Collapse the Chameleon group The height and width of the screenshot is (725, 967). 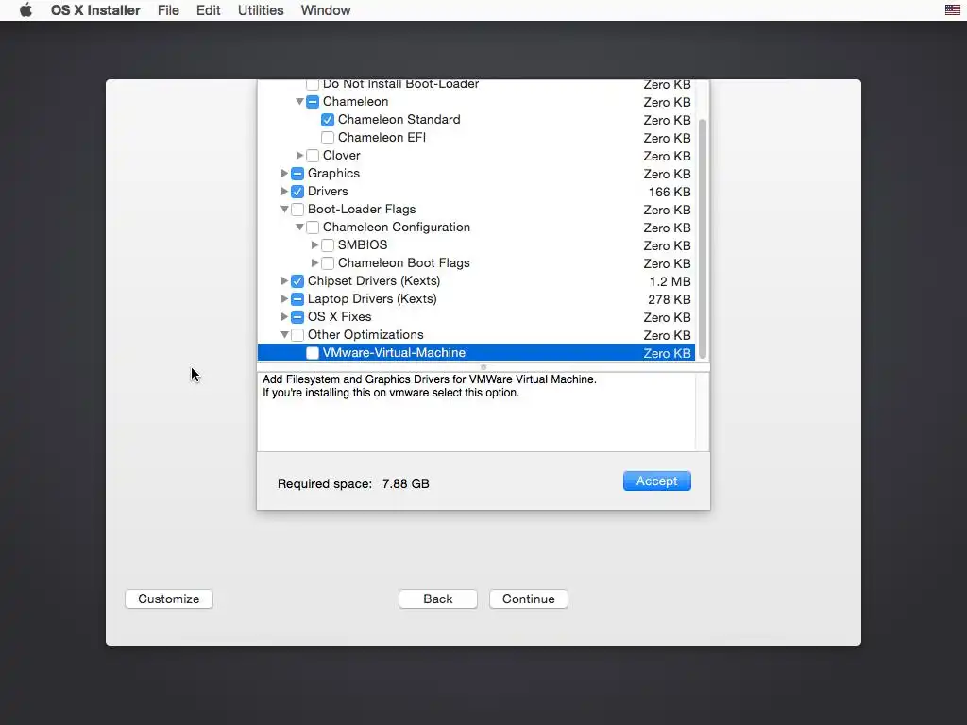click(x=299, y=101)
